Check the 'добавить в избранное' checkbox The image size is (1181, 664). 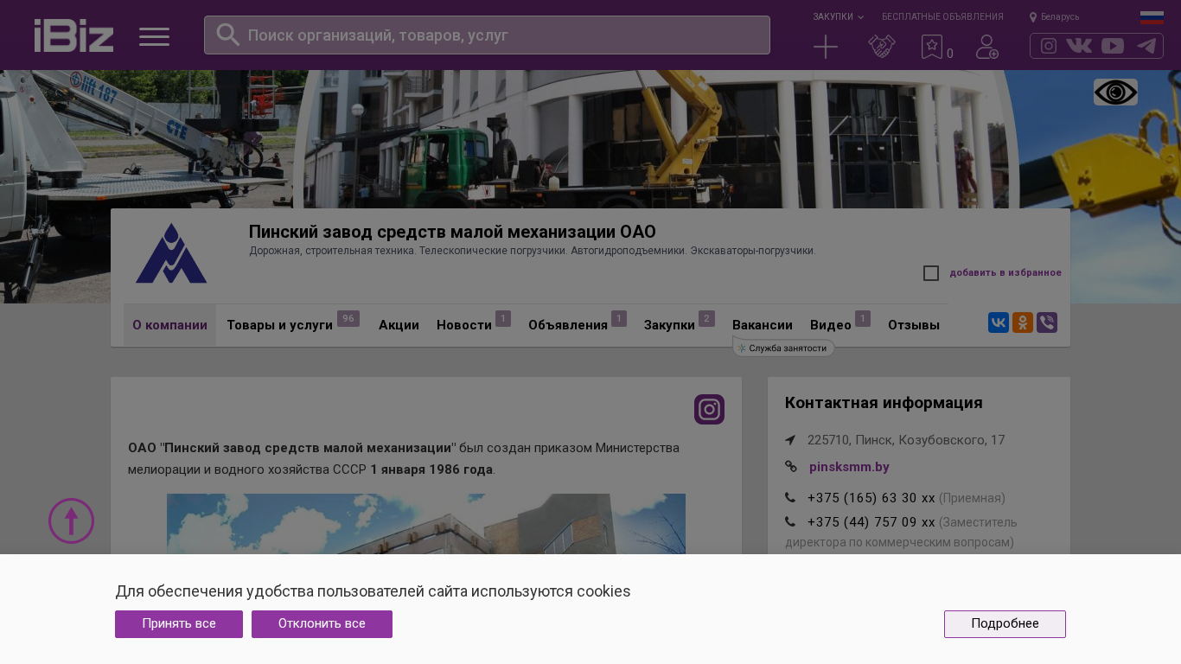(x=931, y=273)
